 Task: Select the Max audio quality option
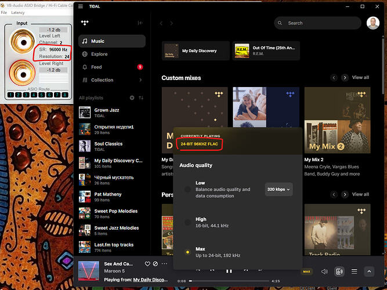click(x=187, y=252)
